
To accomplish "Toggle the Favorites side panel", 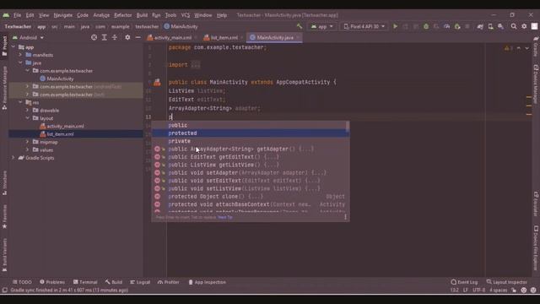I will point(4,216).
